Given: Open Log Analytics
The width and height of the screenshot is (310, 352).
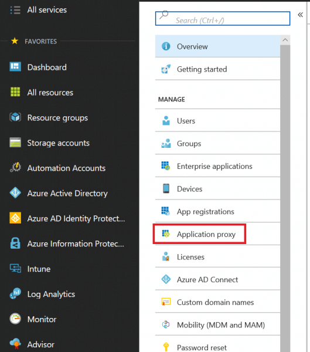Looking at the screenshot, I should [x=51, y=294].
